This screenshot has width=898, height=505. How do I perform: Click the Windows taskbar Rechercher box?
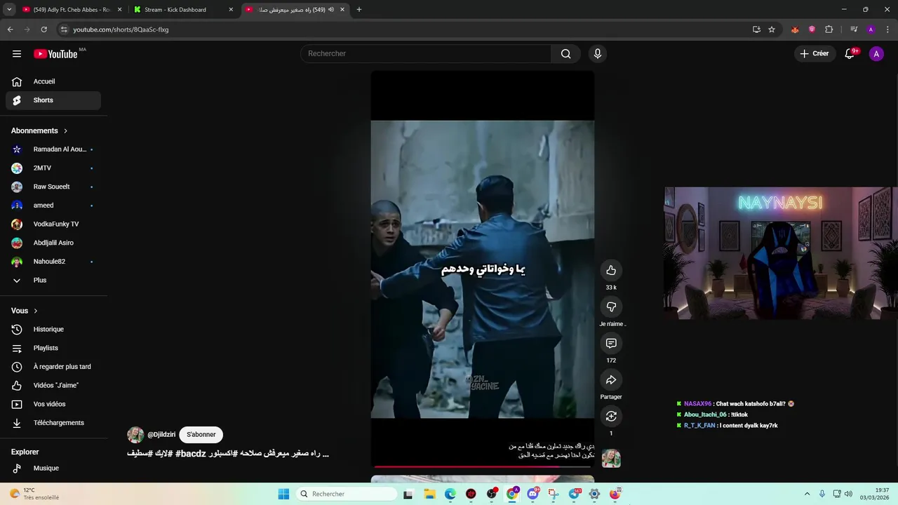(x=347, y=494)
